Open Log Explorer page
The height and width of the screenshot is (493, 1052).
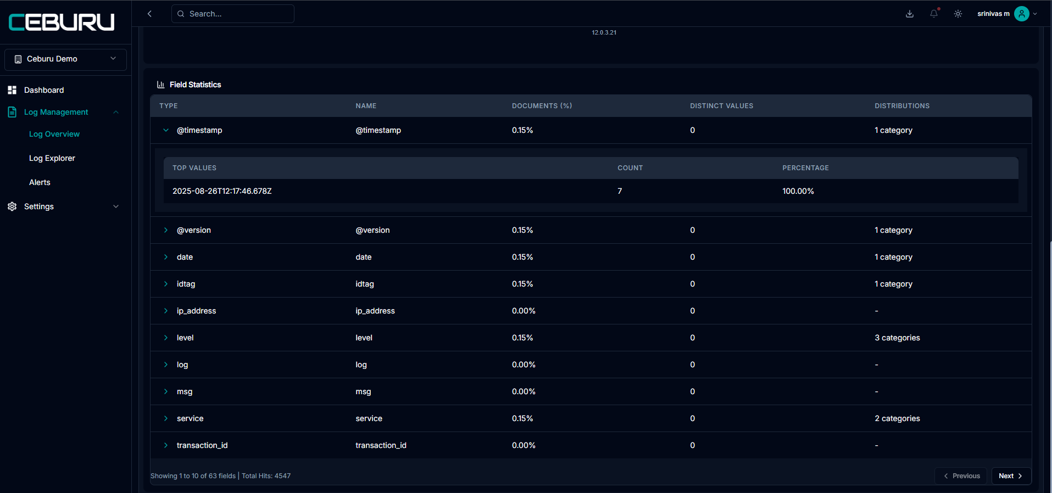[52, 158]
